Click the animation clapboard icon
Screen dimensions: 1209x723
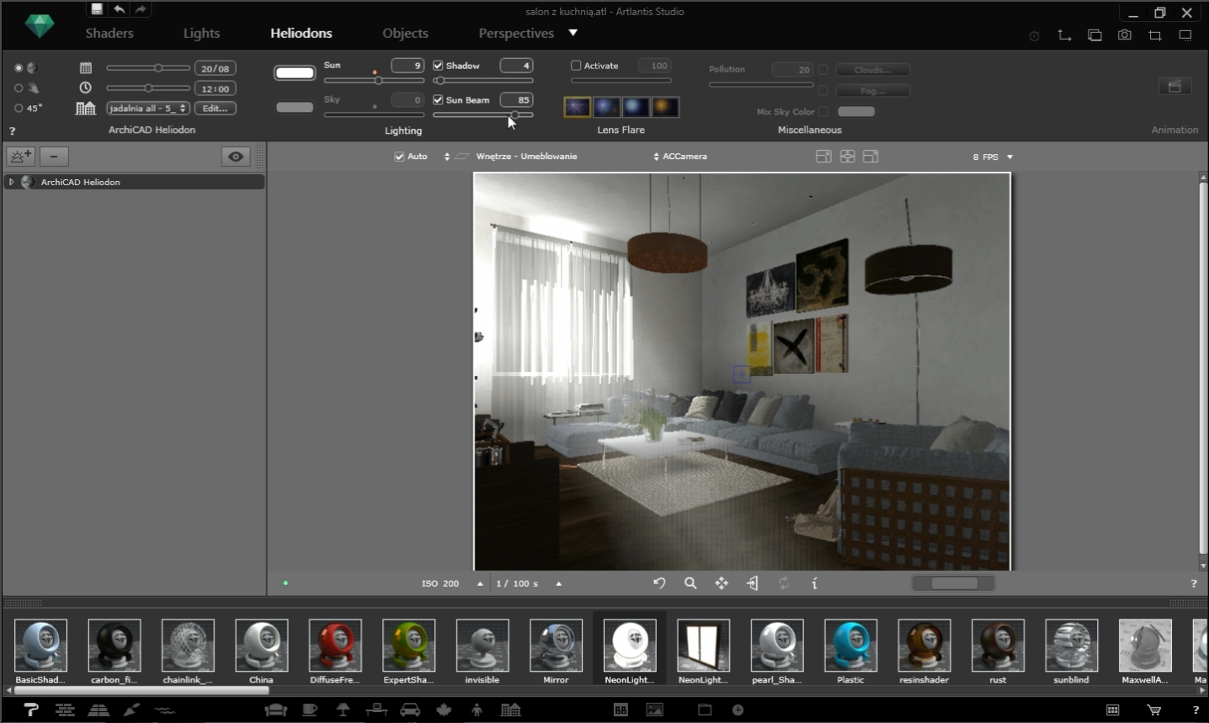coord(1174,86)
